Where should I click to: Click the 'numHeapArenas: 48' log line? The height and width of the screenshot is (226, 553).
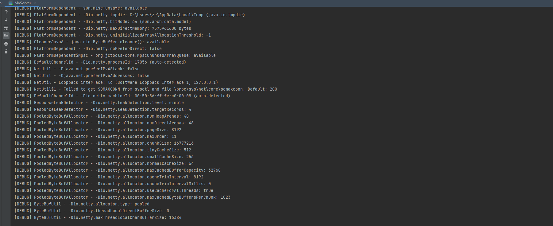[102, 116]
